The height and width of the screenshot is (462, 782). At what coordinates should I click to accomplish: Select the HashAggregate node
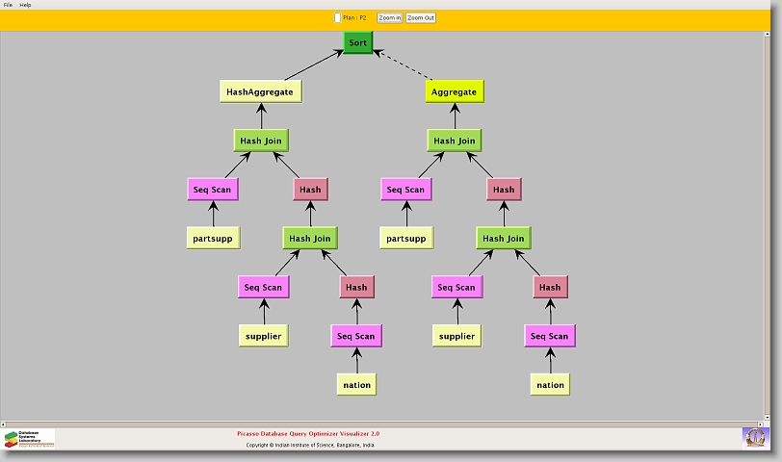[x=261, y=91]
